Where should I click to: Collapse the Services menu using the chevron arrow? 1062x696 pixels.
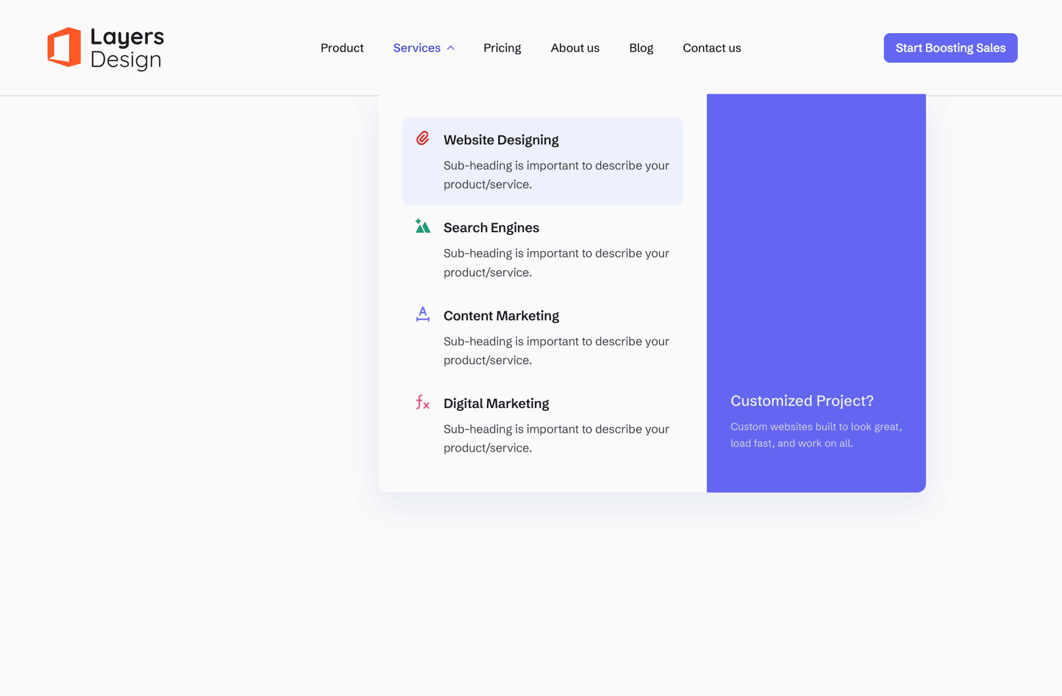(451, 48)
